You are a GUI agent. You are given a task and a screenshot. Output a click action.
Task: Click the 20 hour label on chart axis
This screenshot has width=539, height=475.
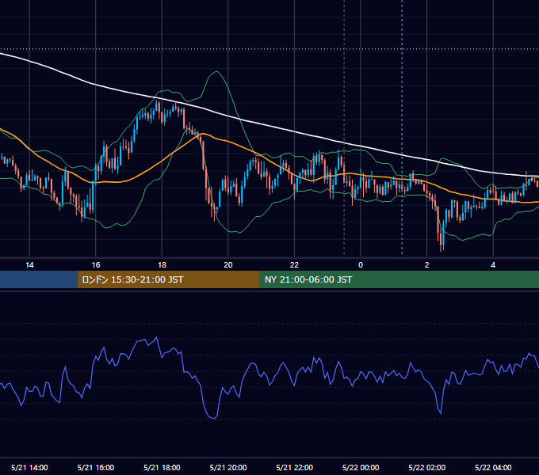point(228,265)
